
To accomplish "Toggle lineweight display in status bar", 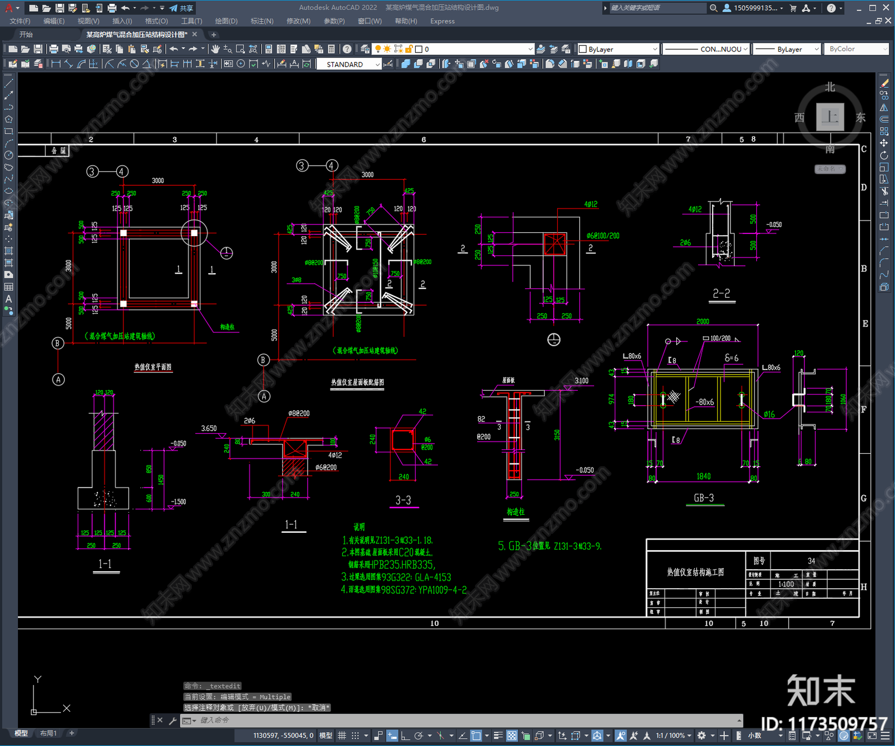I will [x=498, y=735].
